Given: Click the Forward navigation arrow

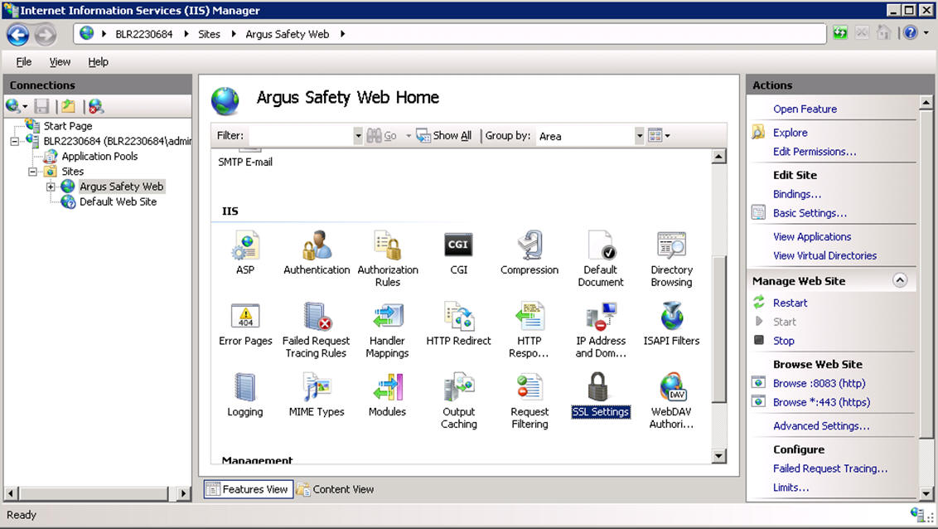Looking at the screenshot, I should [45, 35].
